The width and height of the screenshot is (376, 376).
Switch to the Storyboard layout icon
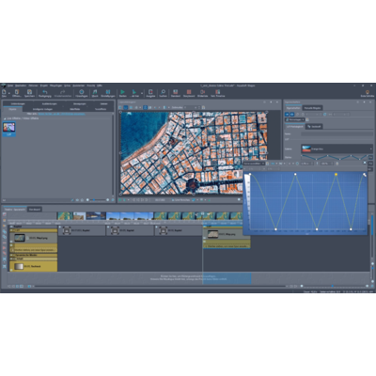point(189,92)
